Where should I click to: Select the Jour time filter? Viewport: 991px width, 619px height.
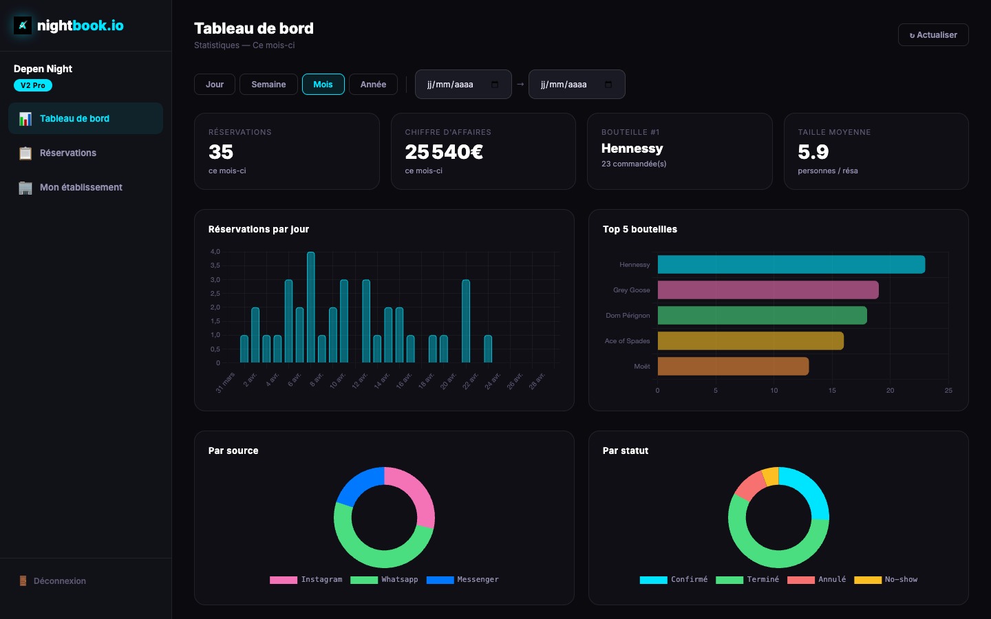point(214,84)
